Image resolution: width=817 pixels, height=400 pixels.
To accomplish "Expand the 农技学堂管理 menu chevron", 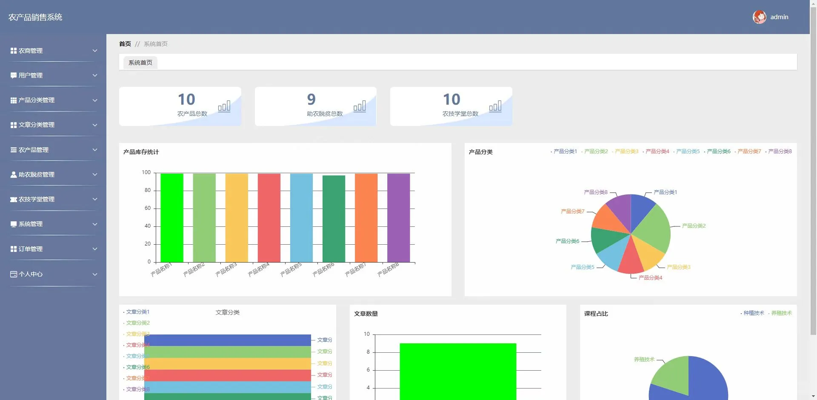I will tap(95, 199).
